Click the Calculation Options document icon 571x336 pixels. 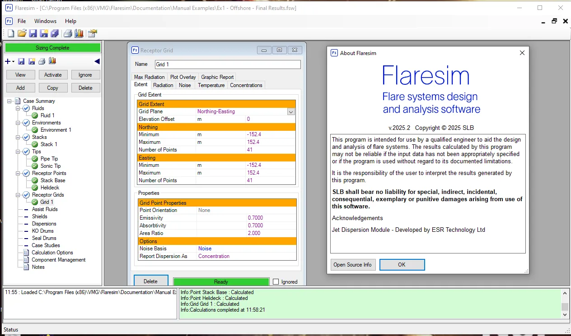coord(26,253)
